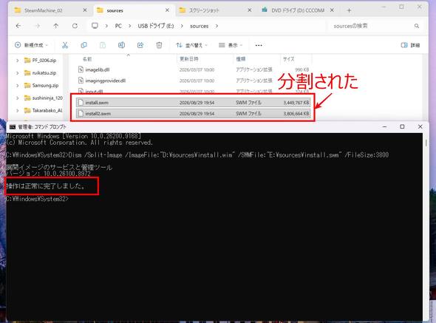Click the Refresh icon in navigation bar
This screenshot has width=436, height=323.
75,26
